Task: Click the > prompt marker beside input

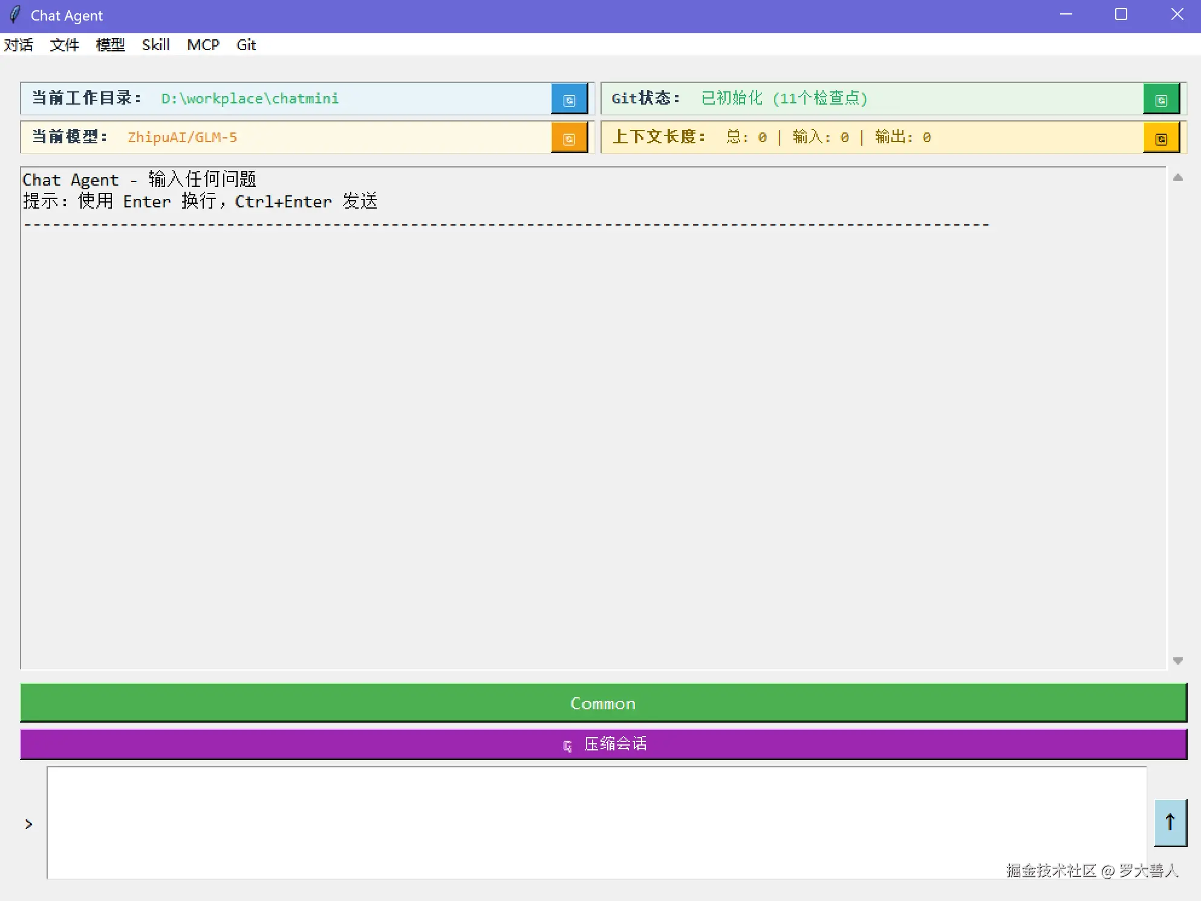Action: click(28, 824)
